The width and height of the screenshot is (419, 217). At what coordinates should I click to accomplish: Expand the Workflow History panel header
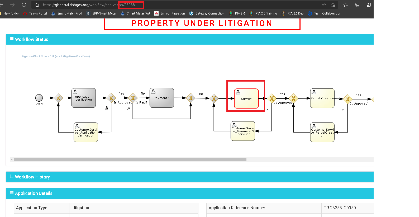[189, 177]
